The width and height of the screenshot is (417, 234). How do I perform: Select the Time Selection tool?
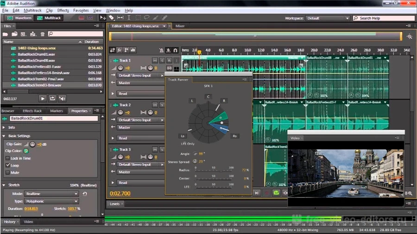pos(129,18)
